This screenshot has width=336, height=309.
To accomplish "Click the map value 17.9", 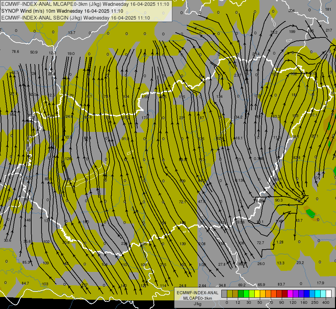I will [320, 283].
